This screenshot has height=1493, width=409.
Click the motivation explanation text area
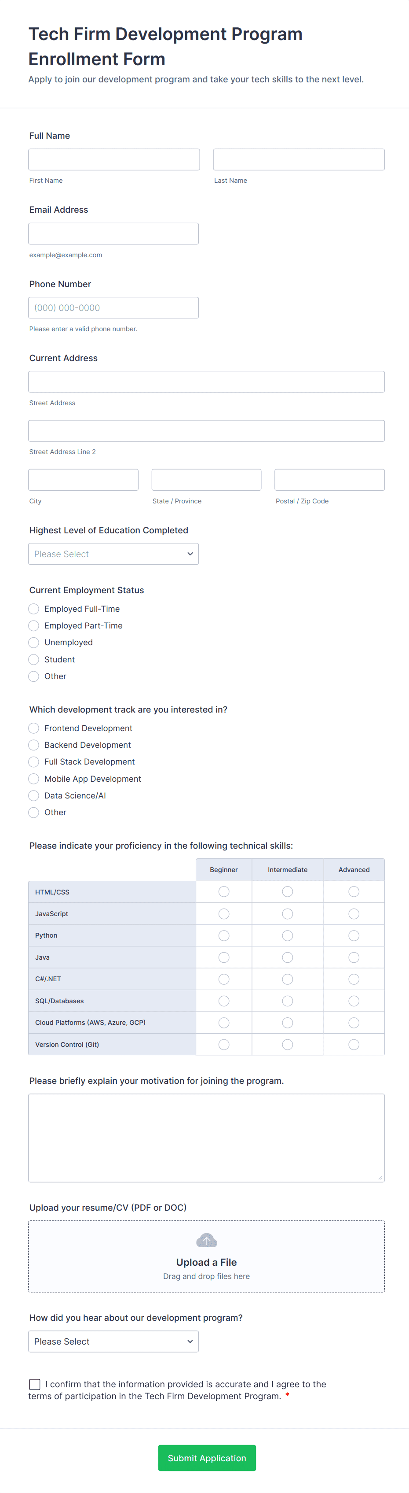pyautogui.click(x=207, y=1137)
